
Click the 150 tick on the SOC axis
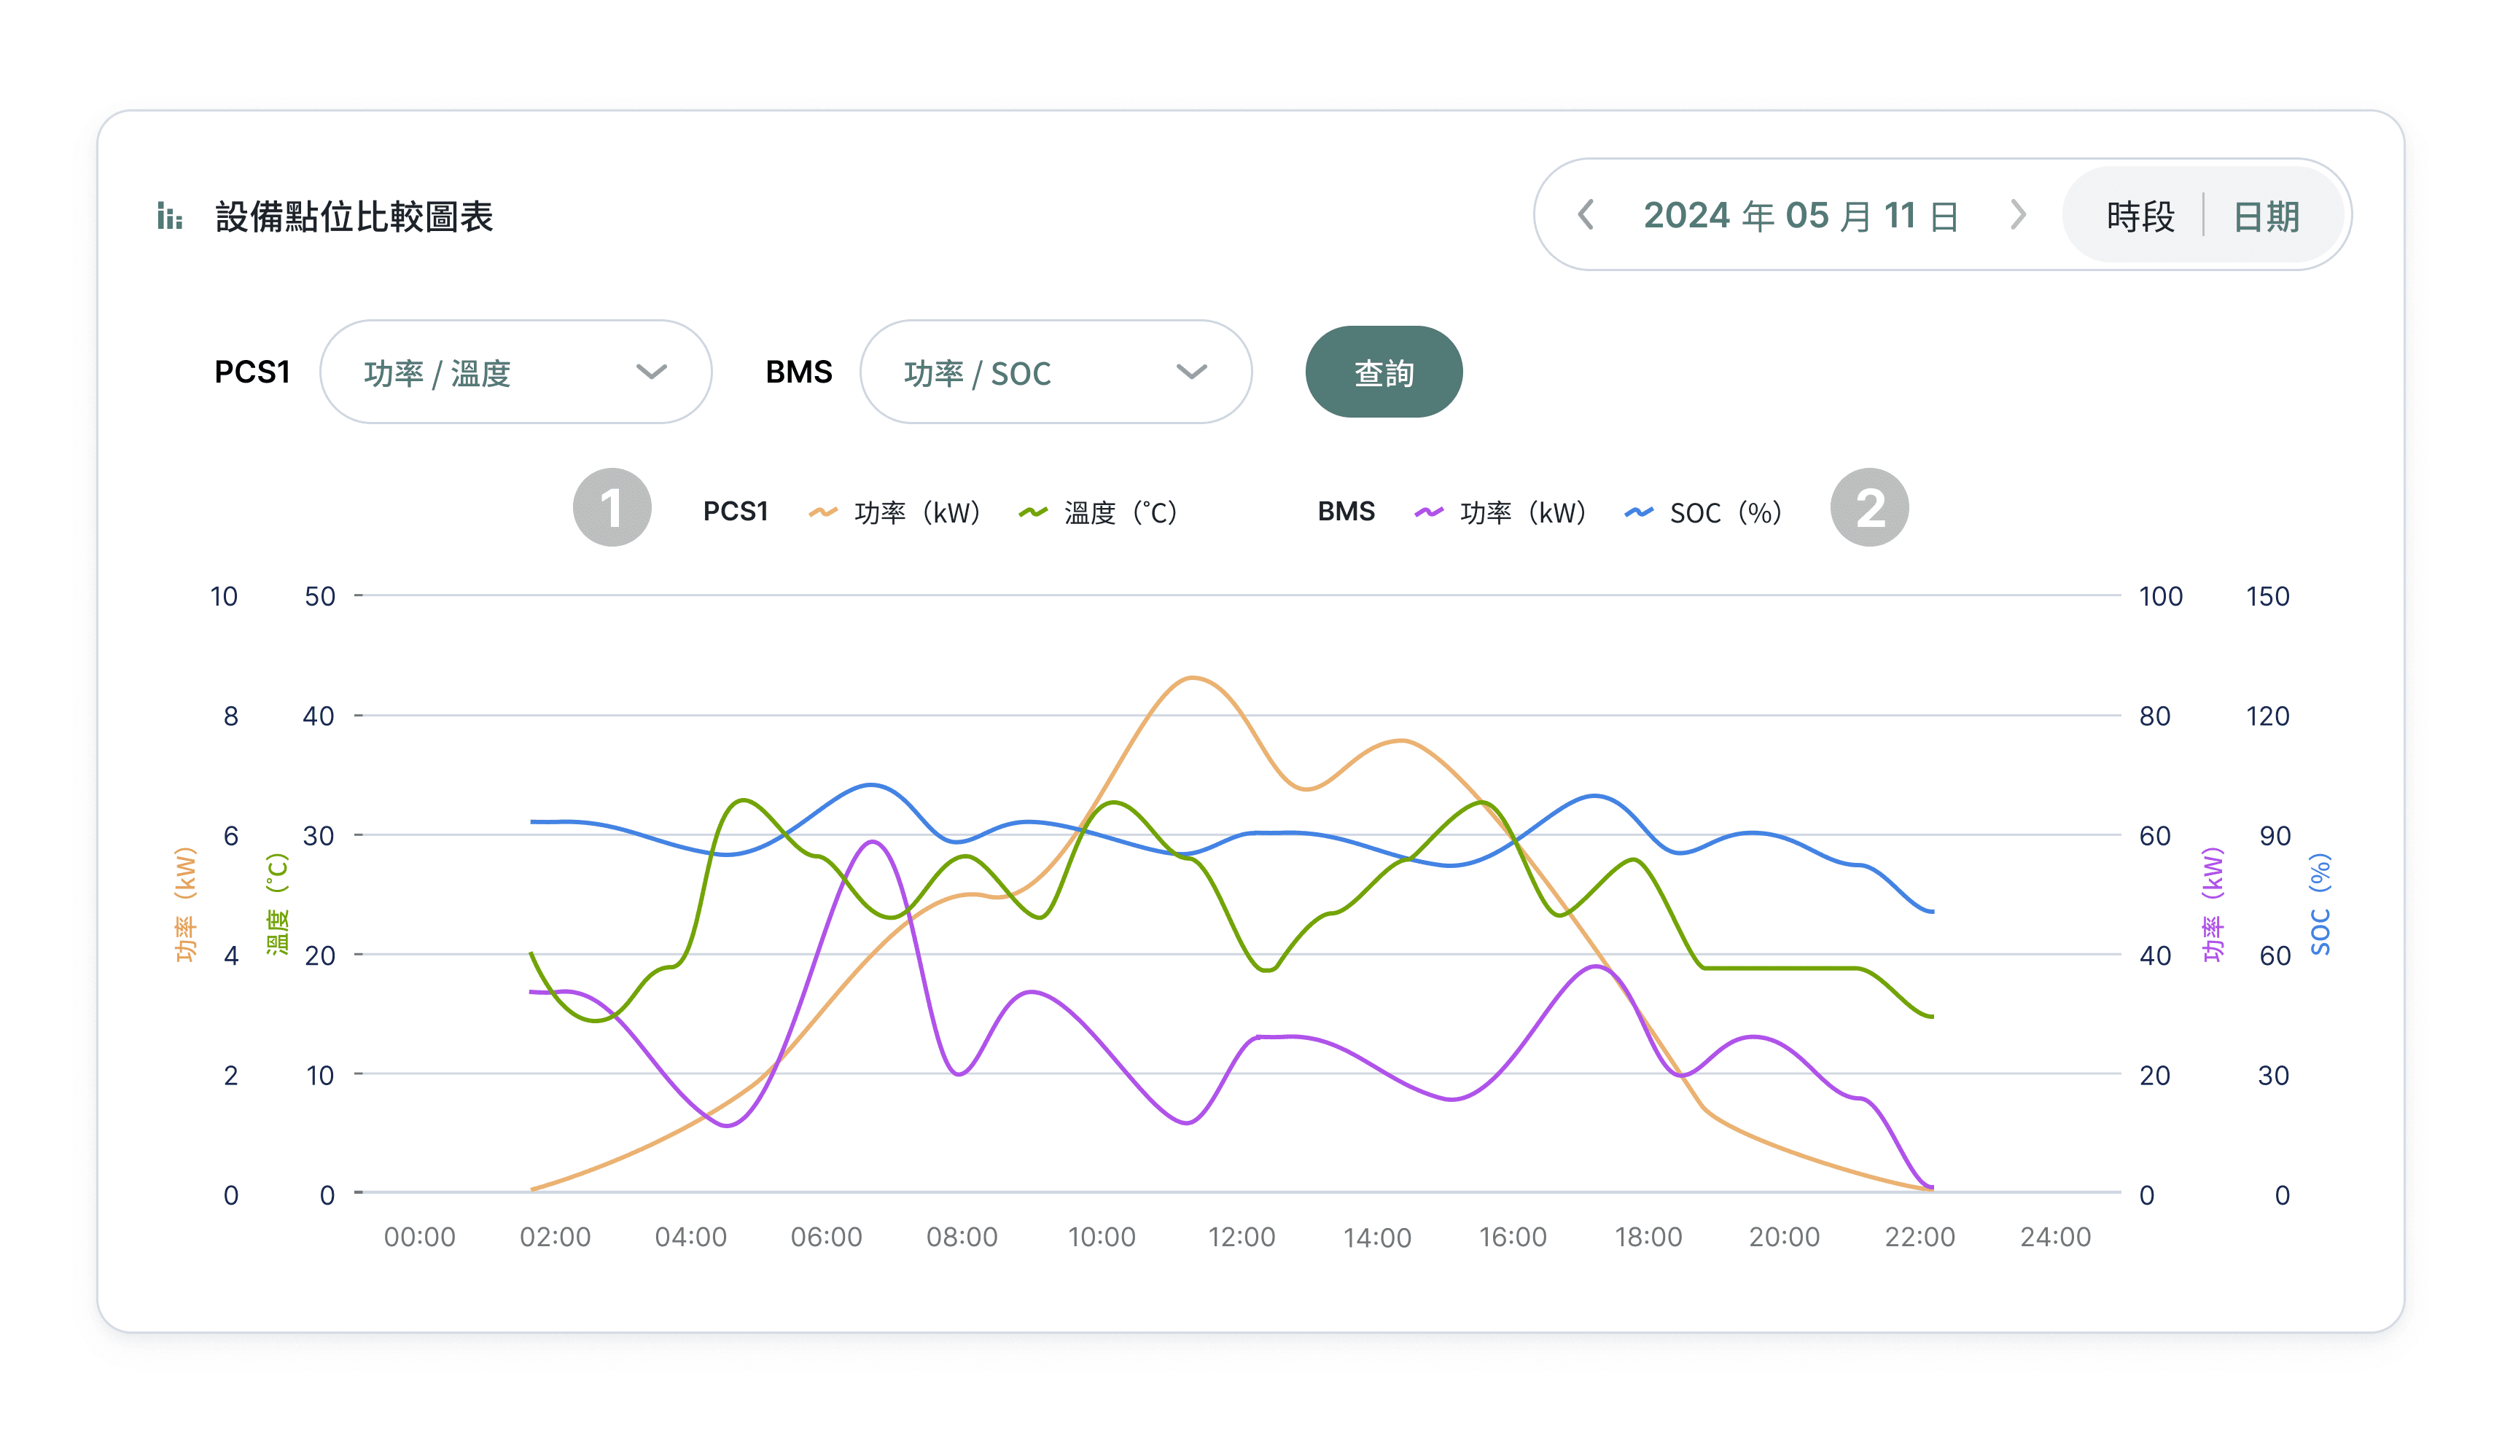(2267, 597)
